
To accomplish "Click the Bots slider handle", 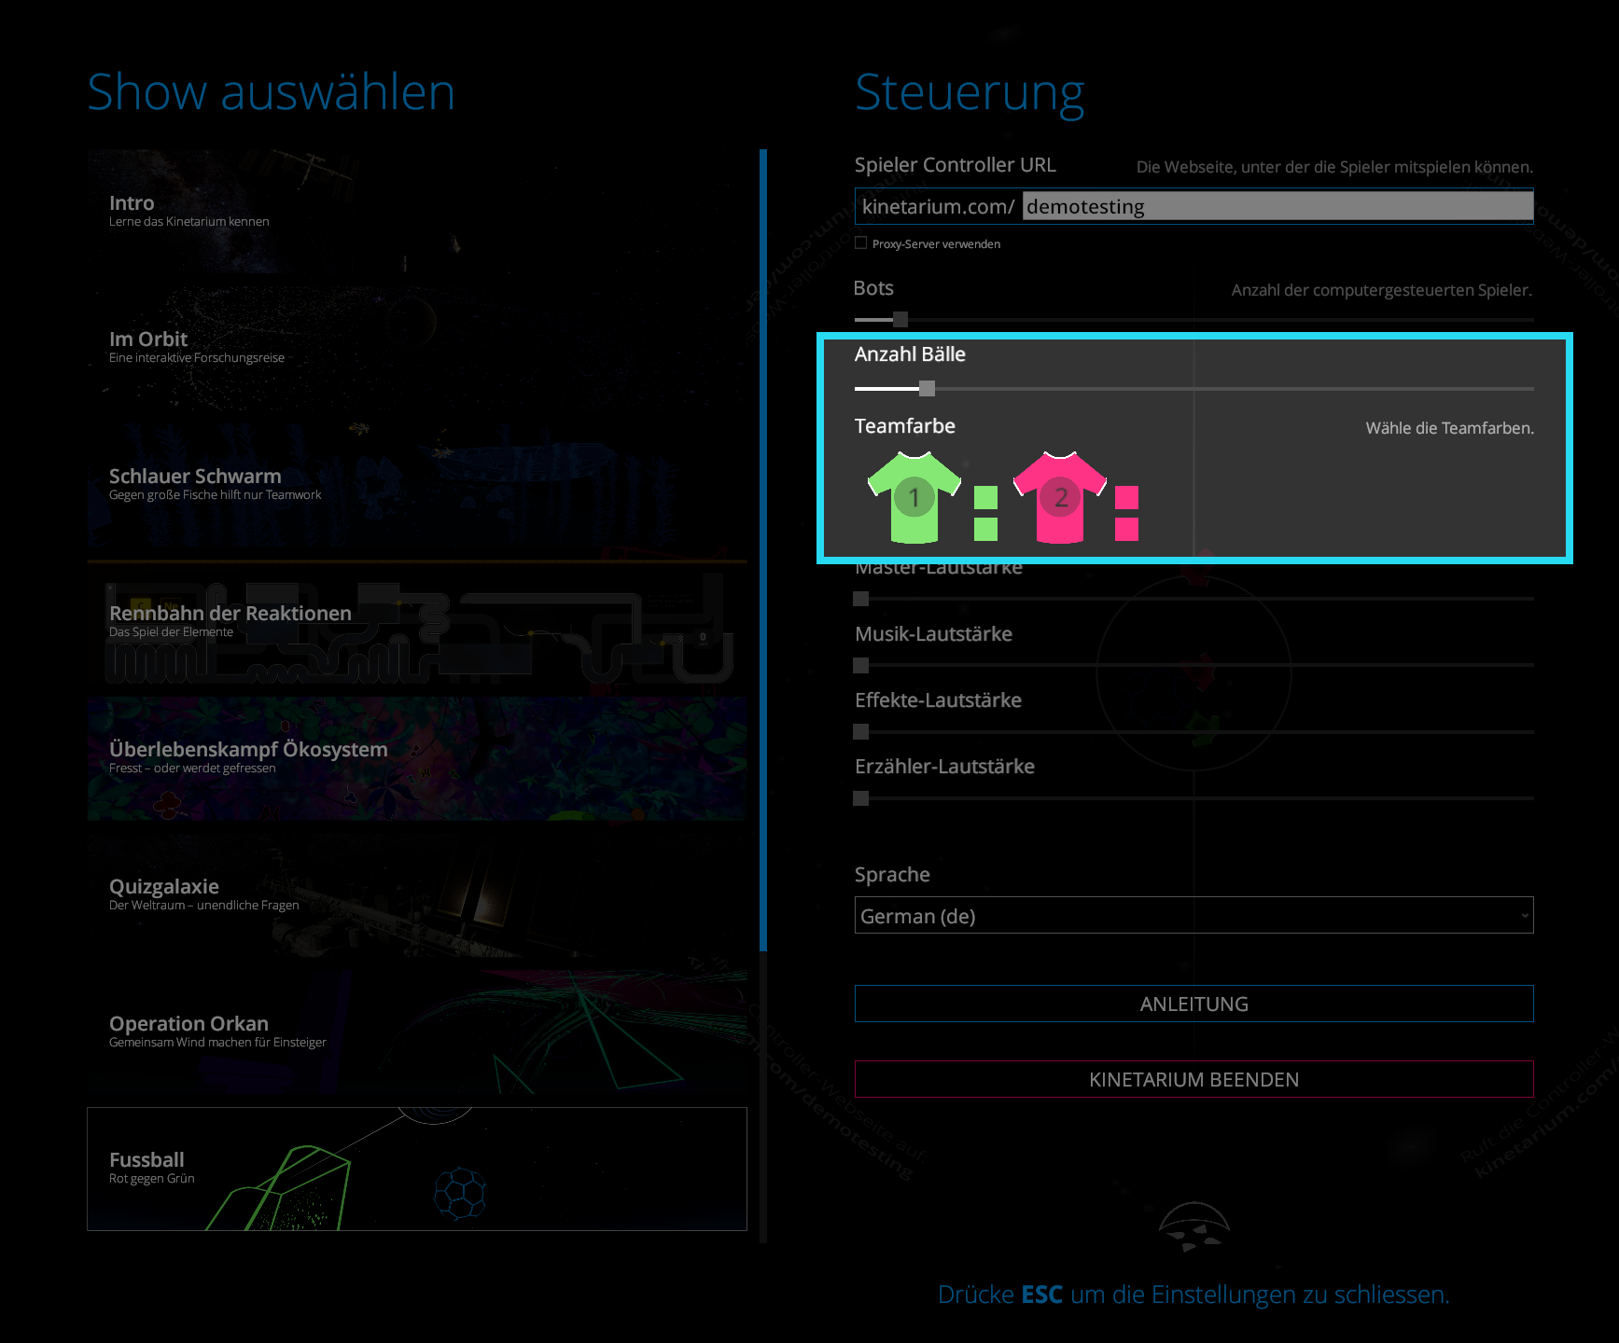I will (x=900, y=320).
